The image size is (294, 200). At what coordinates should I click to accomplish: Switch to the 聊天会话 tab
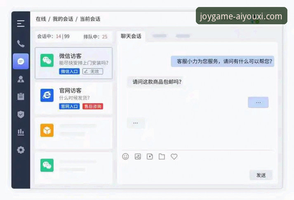(131, 36)
